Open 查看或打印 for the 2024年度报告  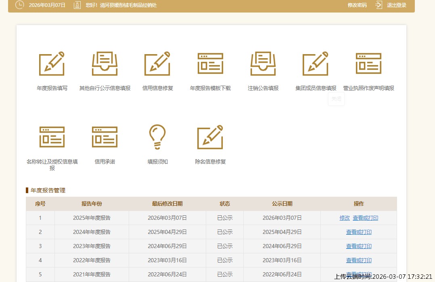pyautogui.click(x=359, y=232)
